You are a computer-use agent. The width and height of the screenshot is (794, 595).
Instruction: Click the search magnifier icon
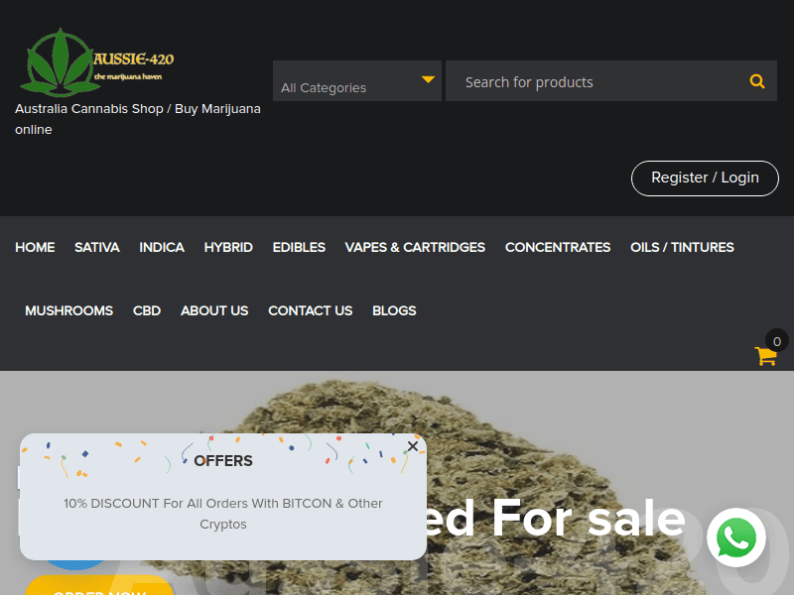point(757,81)
